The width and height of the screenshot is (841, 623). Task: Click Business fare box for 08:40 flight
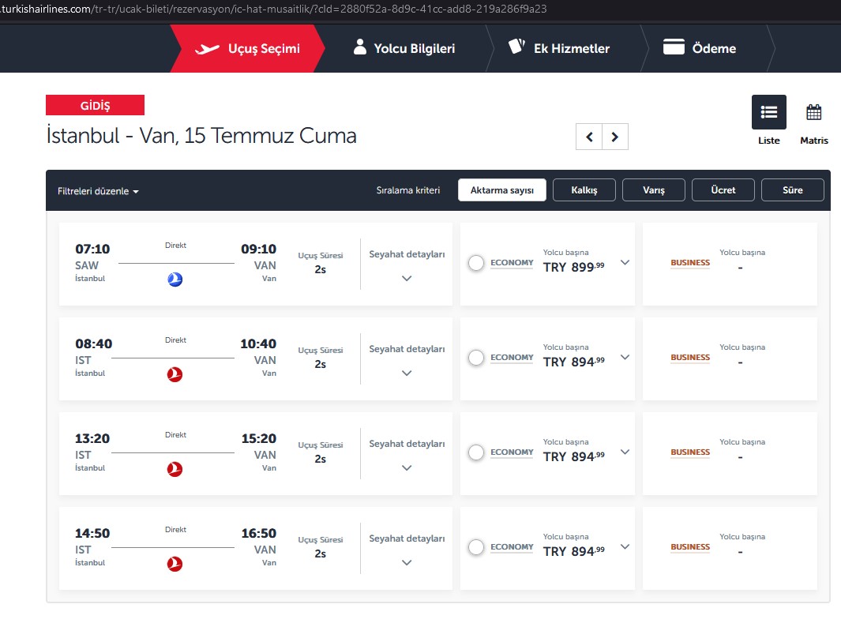click(x=730, y=359)
